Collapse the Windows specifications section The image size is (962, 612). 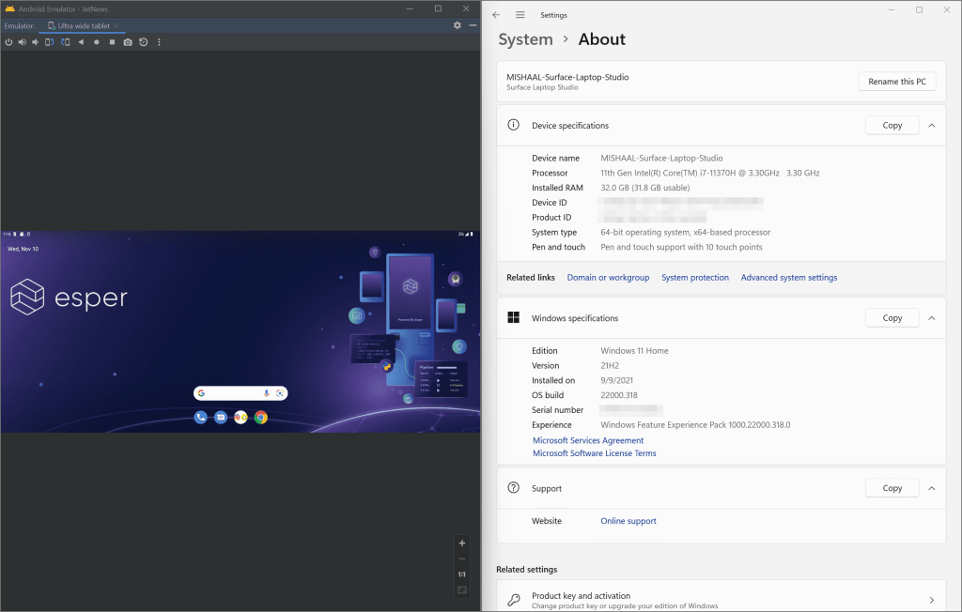(931, 317)
